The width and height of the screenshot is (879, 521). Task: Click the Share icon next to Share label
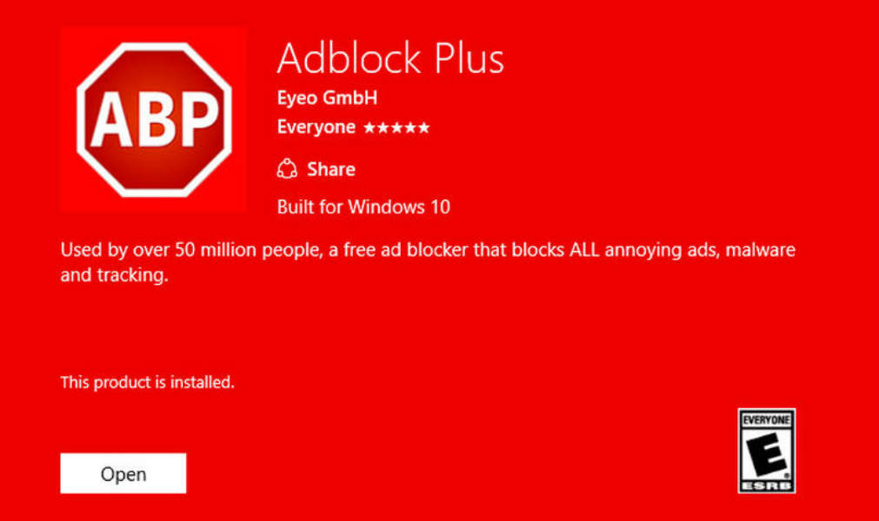click(x=288, y=168)
